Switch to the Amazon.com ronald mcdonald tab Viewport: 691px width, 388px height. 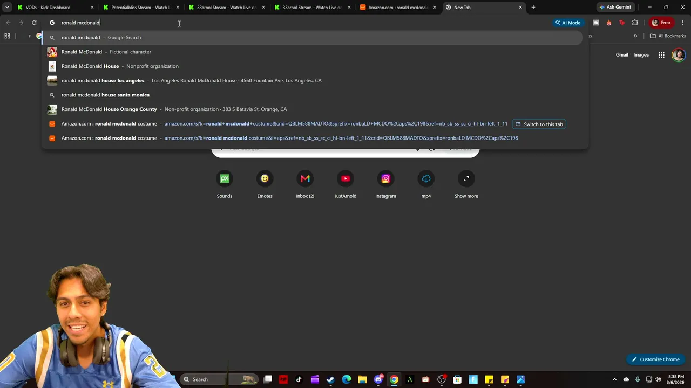[x=398, y=8]
